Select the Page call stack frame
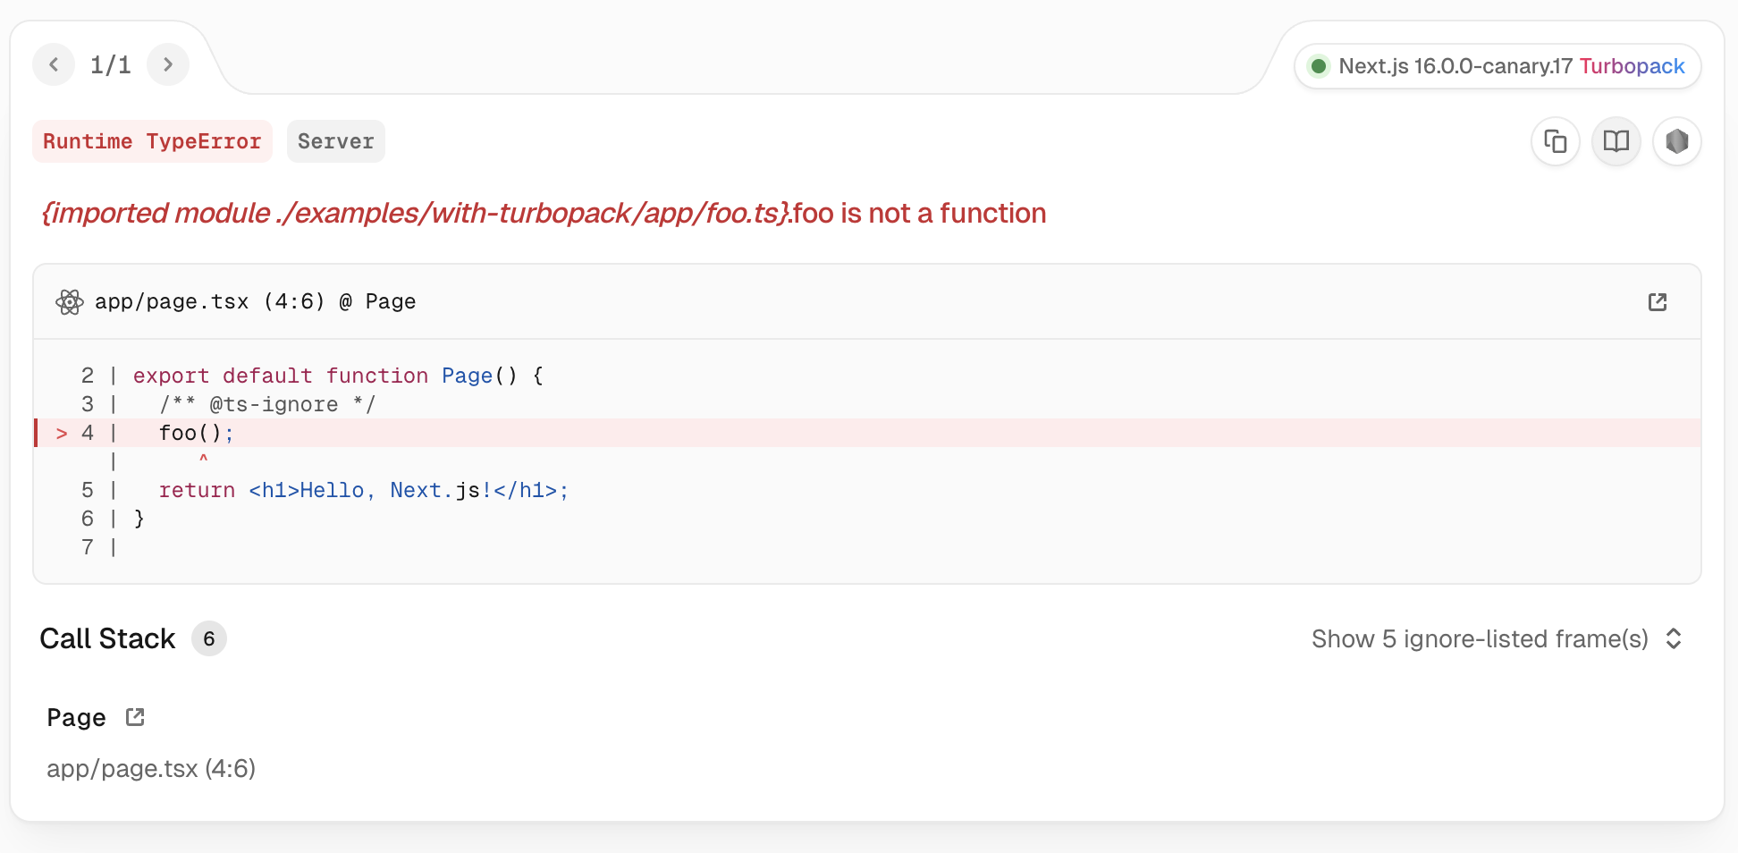This screenshot has height=853, width=1738. (x=77, y=718)
